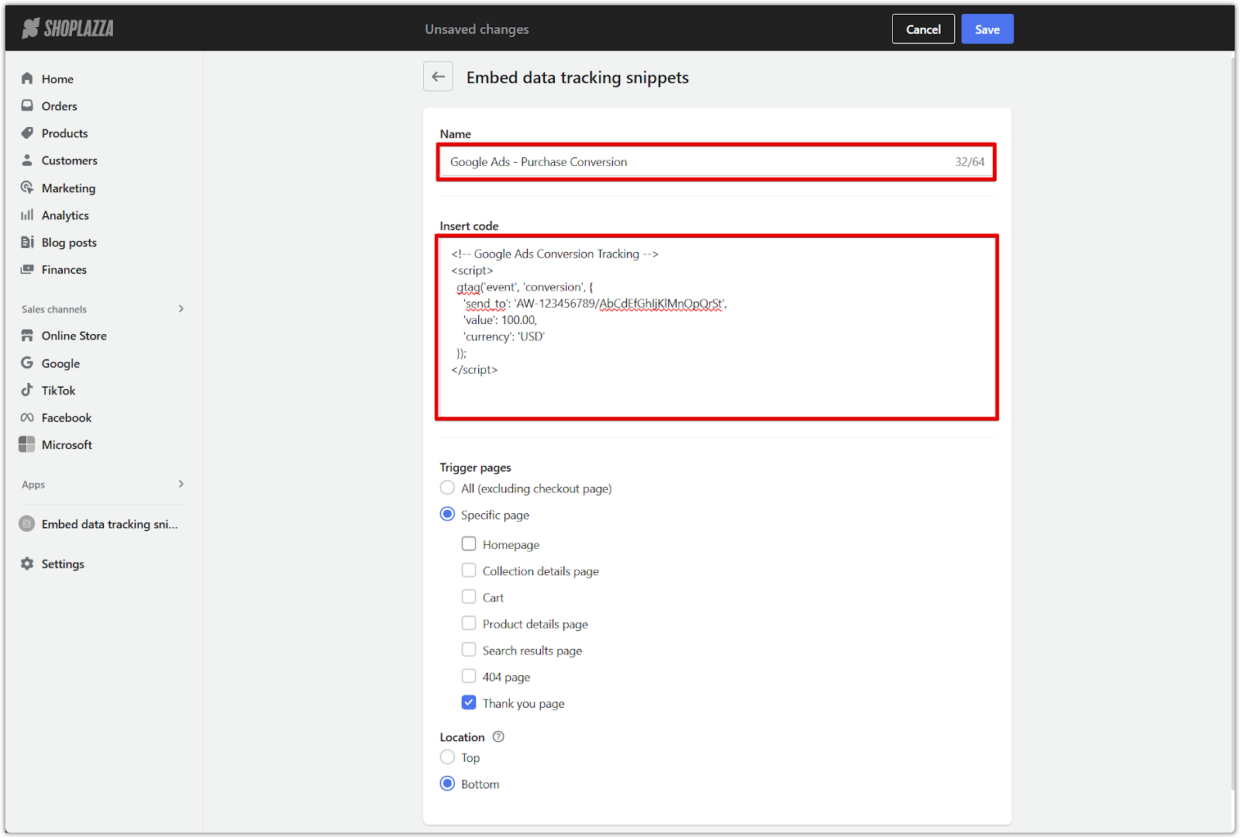Click the Finances icon
Image resolution: width=1240 pixels, height=838 pixels.
27,269
